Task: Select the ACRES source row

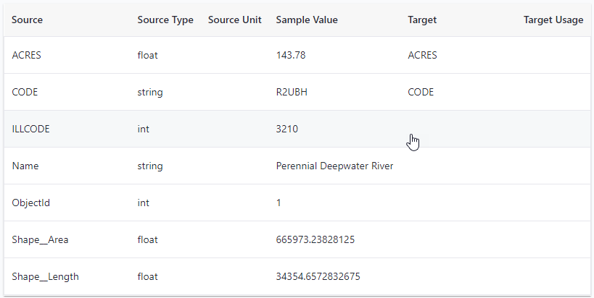Action: tap(27, 56)
